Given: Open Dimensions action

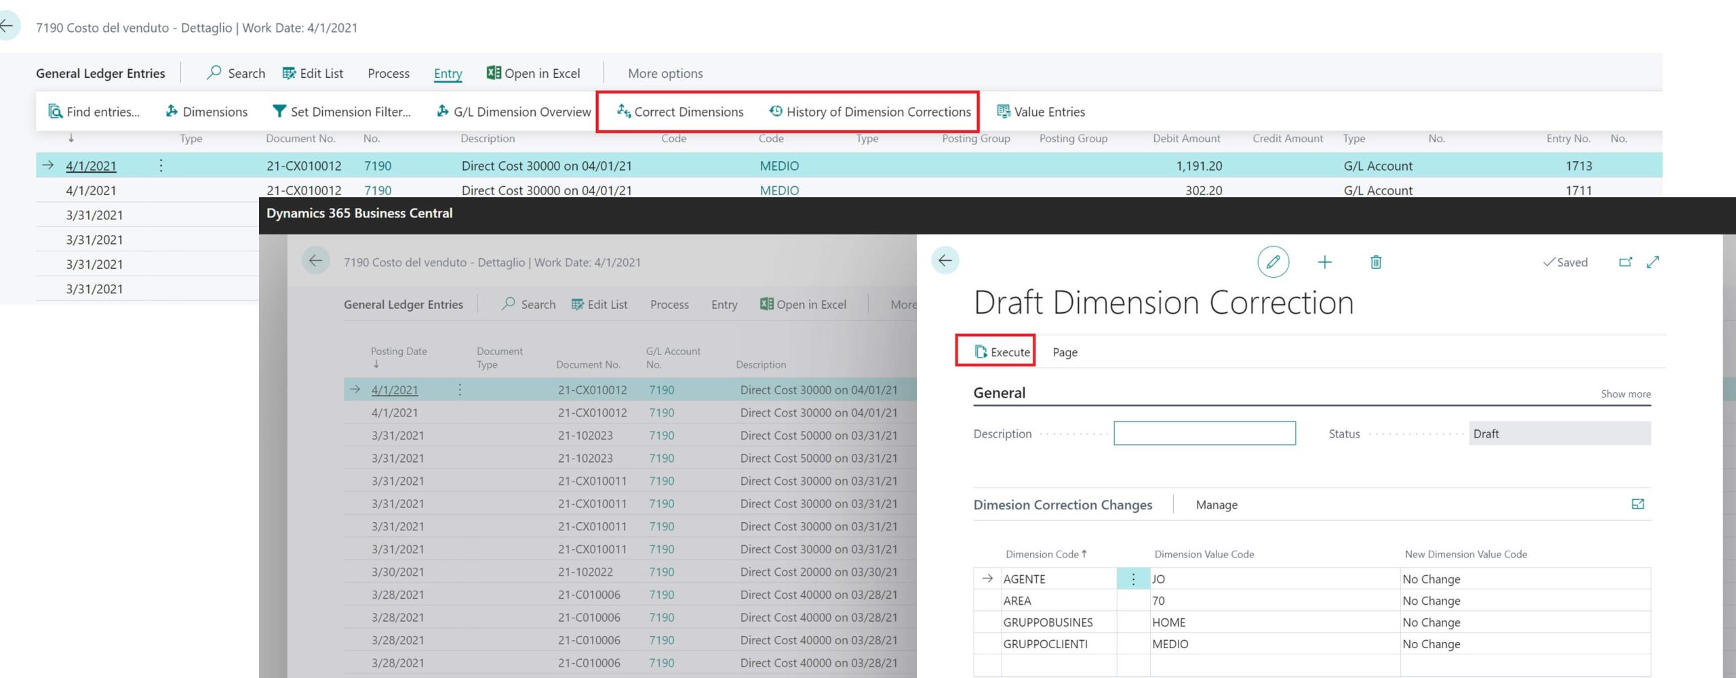Looking at the screenshot, I should click(206, 112).
